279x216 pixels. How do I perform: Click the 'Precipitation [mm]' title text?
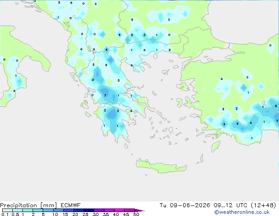point(29,205)
